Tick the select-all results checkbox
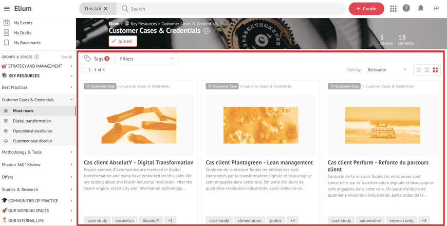Screen dimensions: 447x226 82,70
